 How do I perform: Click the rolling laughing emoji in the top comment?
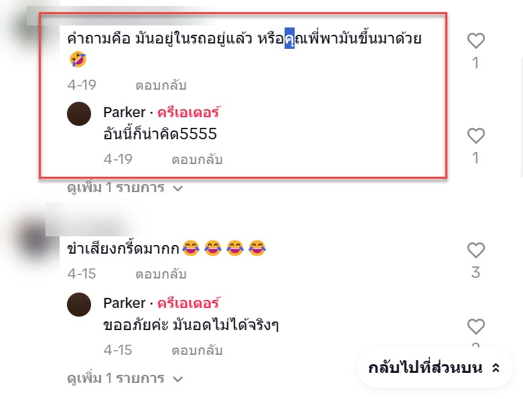click(78, 60)
